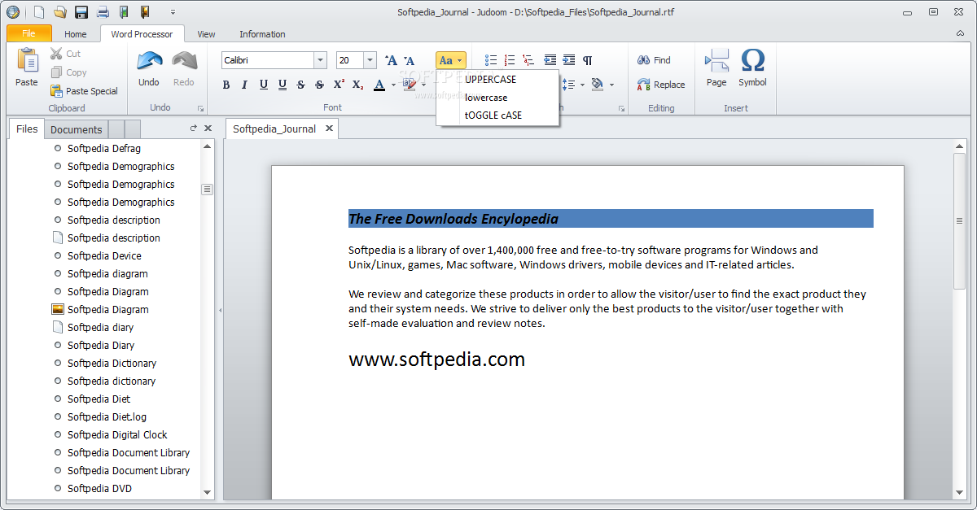This screenshot has width=977, height=510.
Task: Open Paste Special
Action: click(84, 91)
